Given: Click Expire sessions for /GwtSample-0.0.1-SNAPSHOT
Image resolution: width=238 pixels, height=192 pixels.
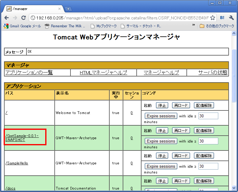Looking at the screenshot, I should tap(161, 141).
